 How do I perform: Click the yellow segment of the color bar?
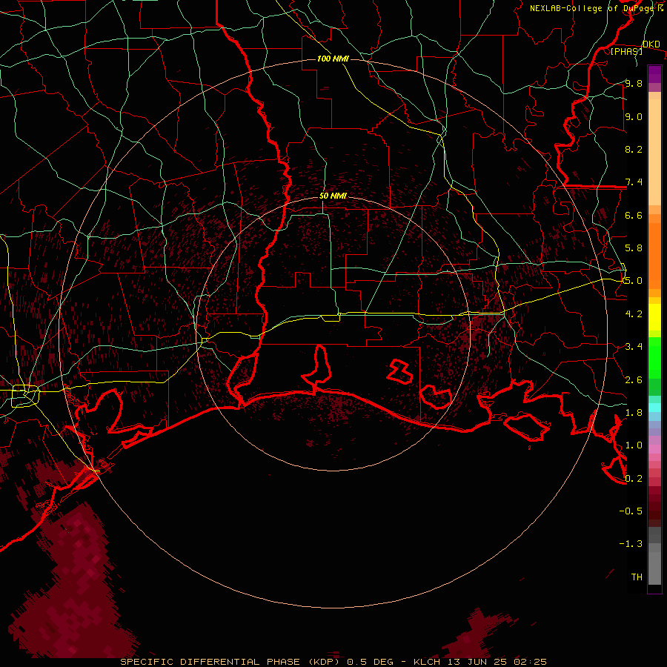[654, 317]
